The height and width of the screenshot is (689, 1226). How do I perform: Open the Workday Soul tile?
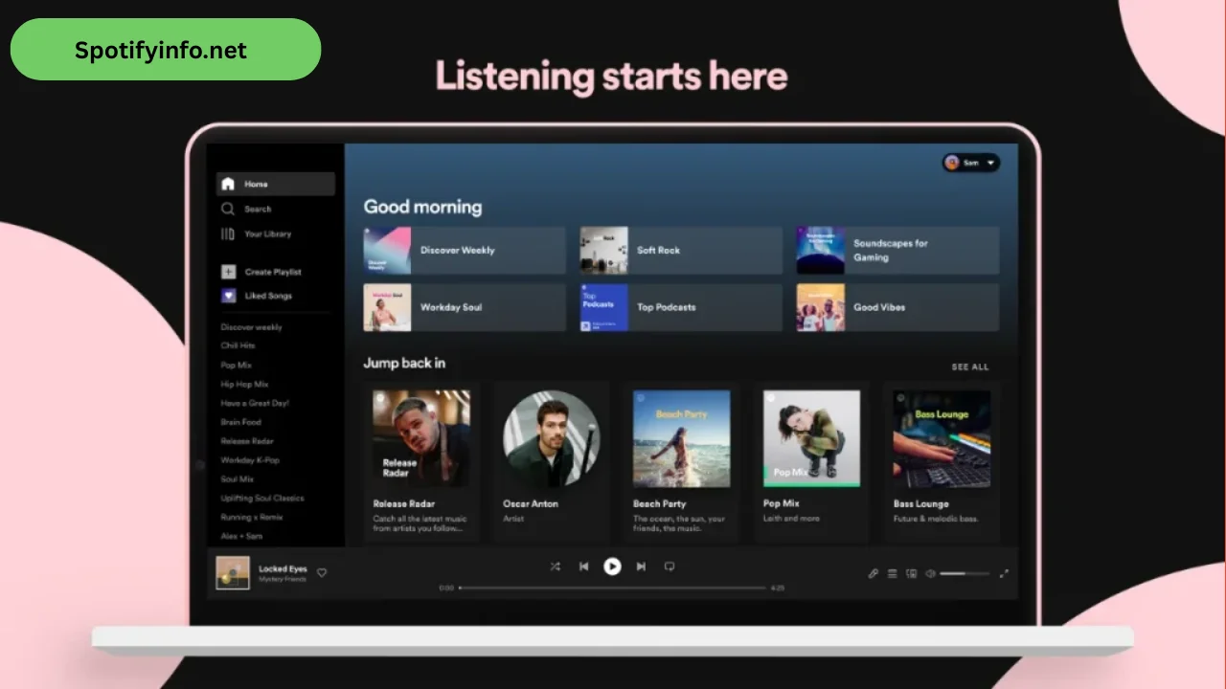pyautogui.click(x=465, y=307)
